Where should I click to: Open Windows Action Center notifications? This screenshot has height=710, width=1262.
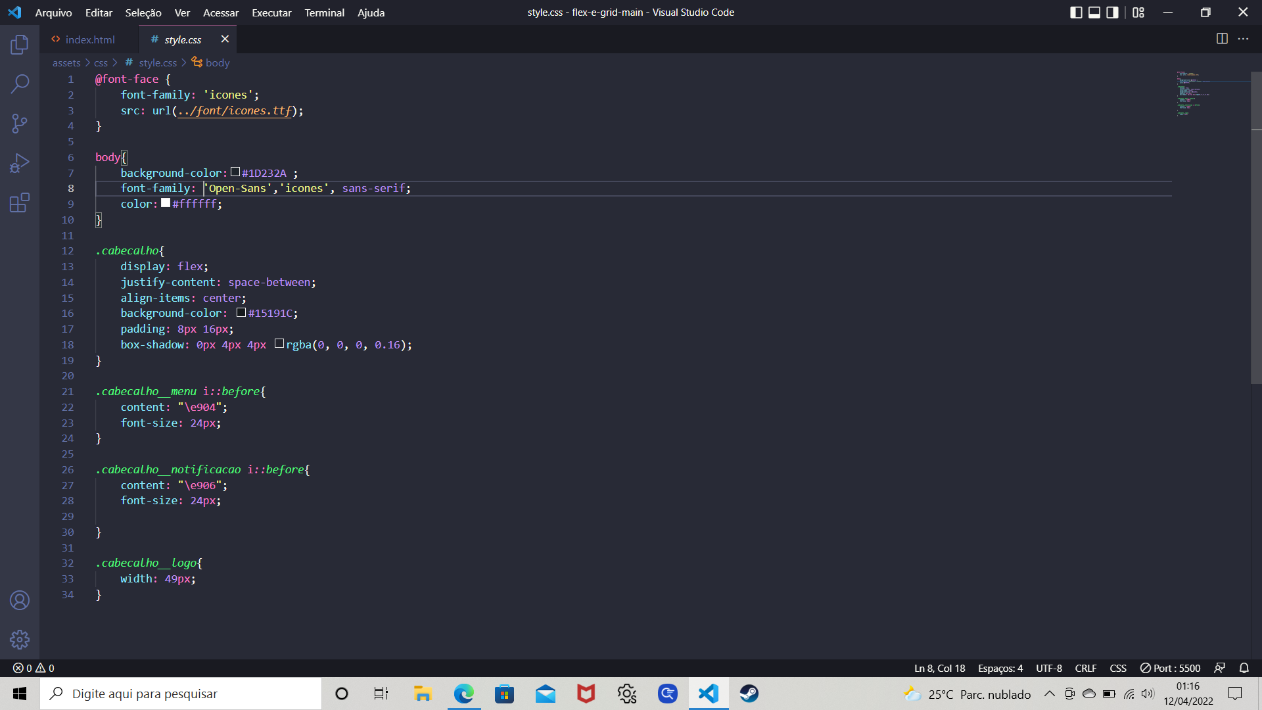[x=1235, y=694]
